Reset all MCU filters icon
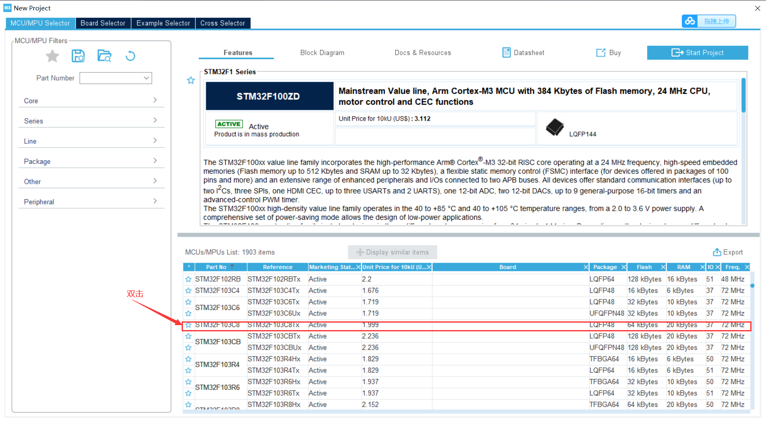This screenshot has width=766, height=423. [x=130, y=56]
